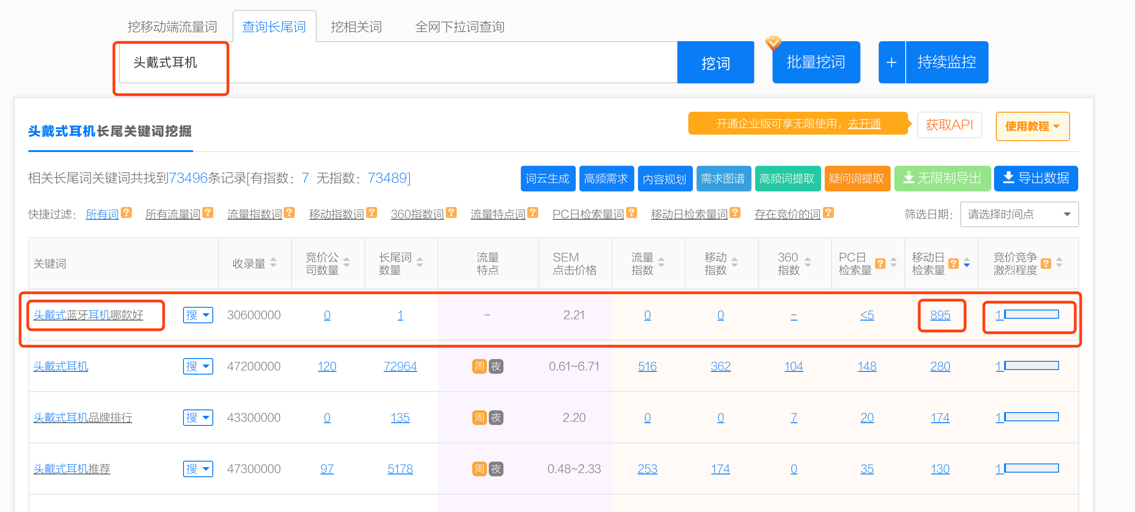
Task: Sort table by 移动指数 column arrows
Action: [x=735, y=262]
